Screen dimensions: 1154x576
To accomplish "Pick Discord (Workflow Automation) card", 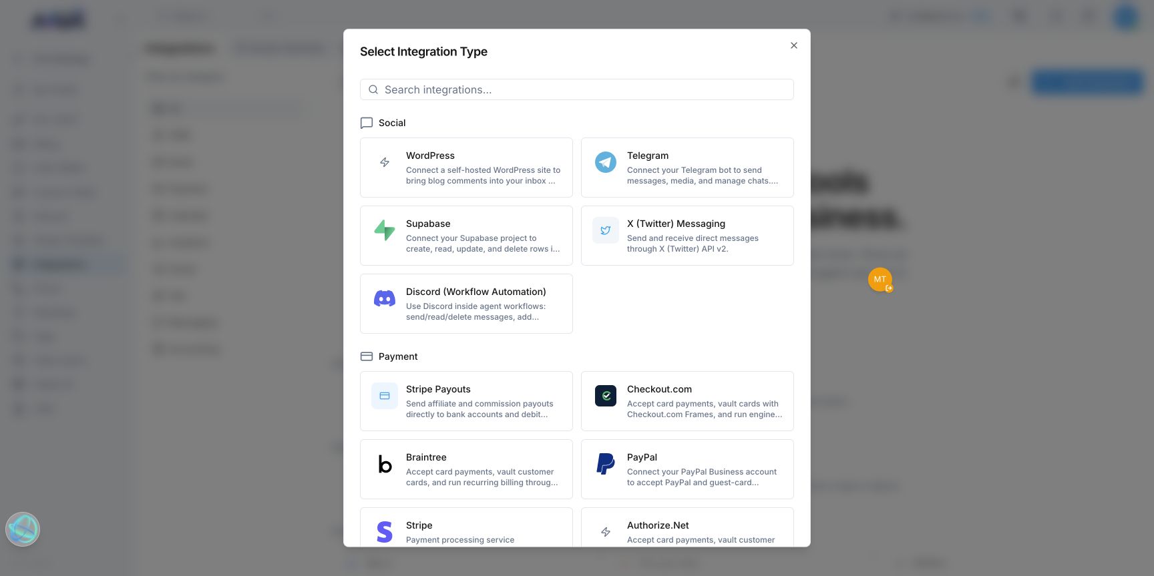I will (466, 304).
